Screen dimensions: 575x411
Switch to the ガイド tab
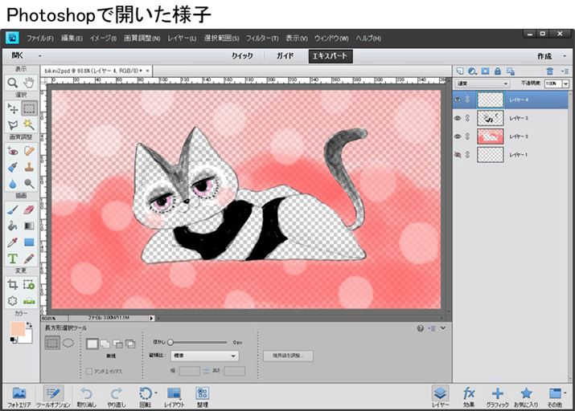[x=285, y=56]
